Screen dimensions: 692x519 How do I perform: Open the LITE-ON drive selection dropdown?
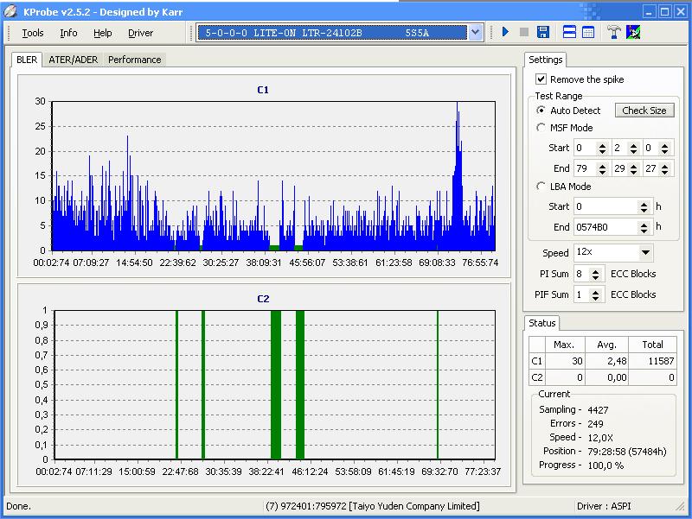tap(475, 33)
